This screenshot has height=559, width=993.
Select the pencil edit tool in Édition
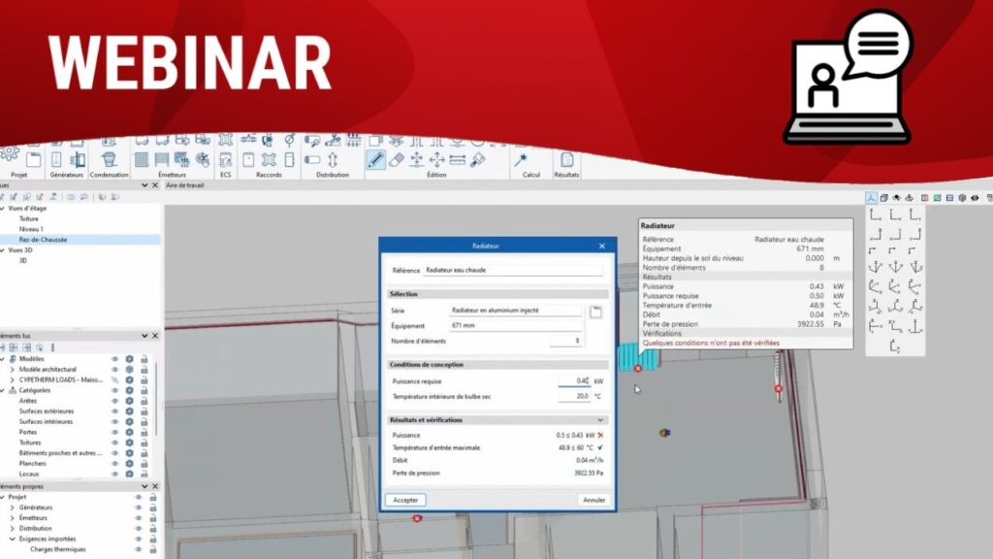pos(375,160)
